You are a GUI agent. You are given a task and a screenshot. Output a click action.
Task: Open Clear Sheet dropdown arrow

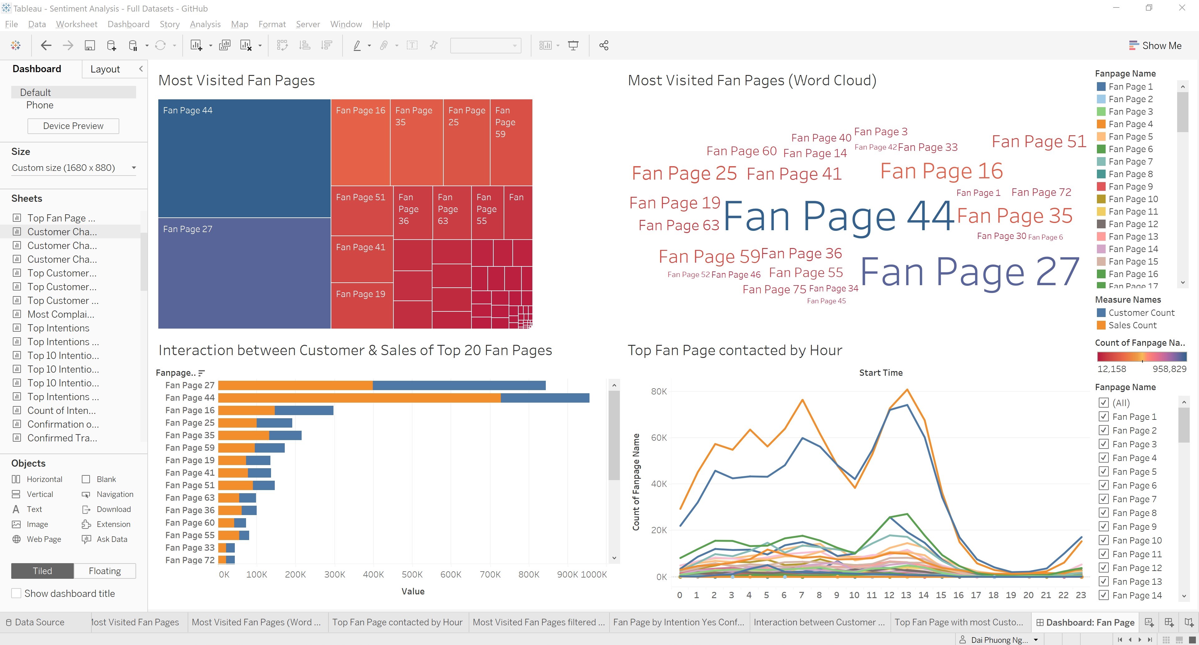click(260, 46)
